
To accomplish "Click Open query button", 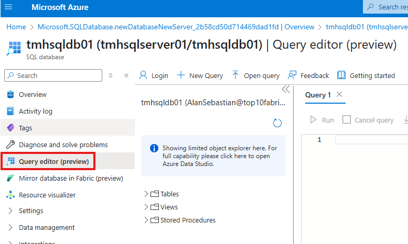I will pos(255,75).
